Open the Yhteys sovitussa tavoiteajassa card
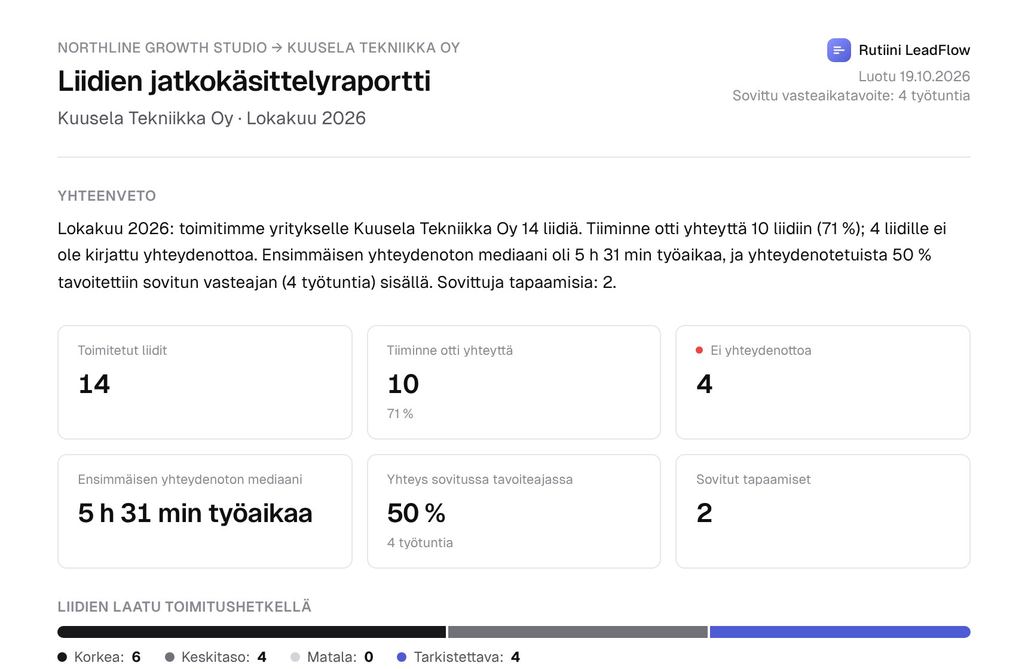1028x669 pixels. pyautogui.click(x=514, y=511)
